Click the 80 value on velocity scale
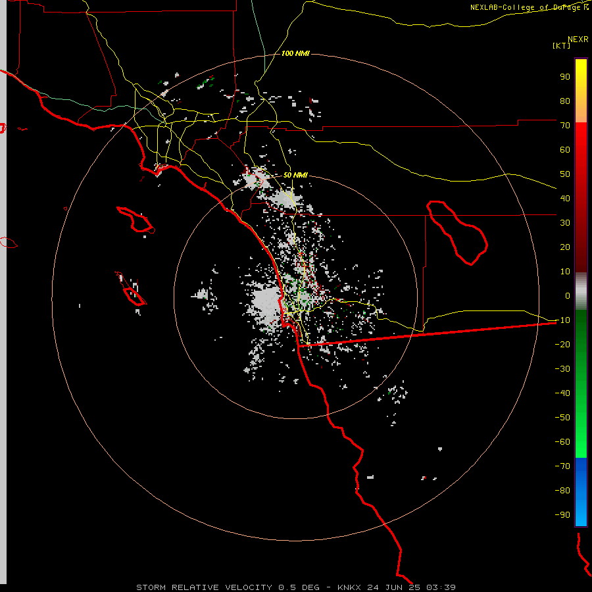Image resolution: width=592 pixels, height=592 pixels. [x=565, y=101]
